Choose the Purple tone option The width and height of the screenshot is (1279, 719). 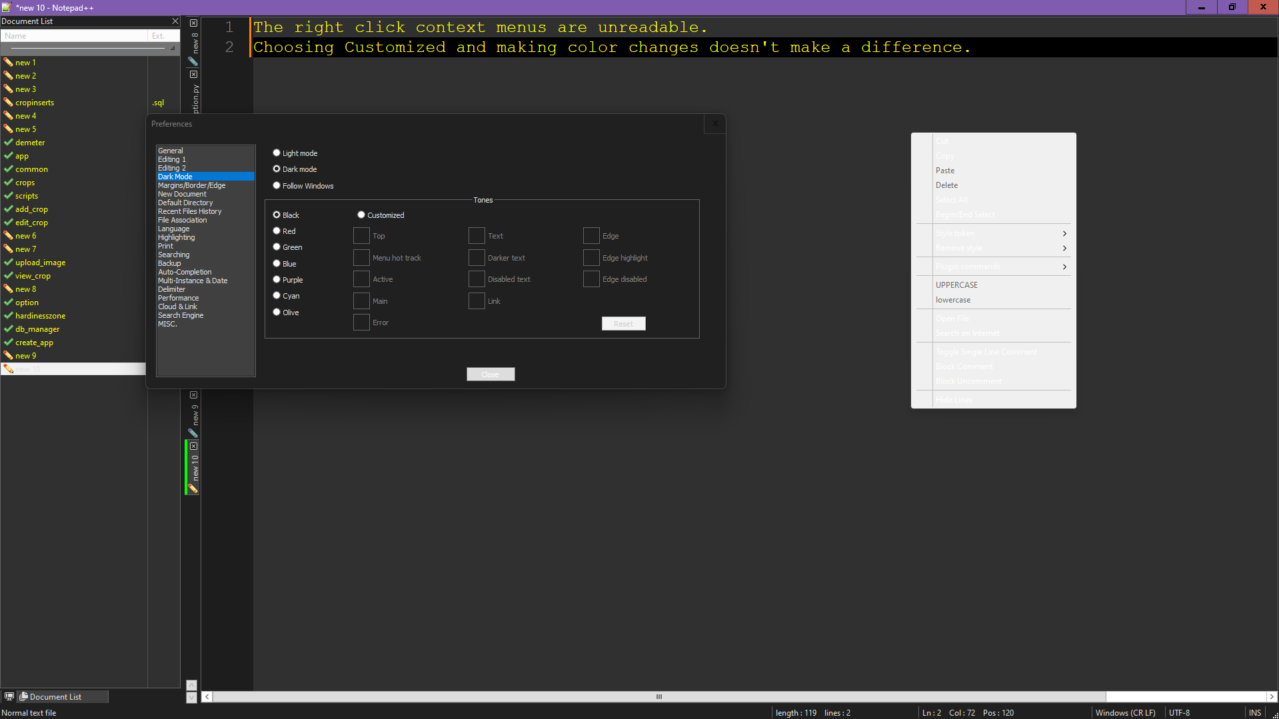(277, 279)
